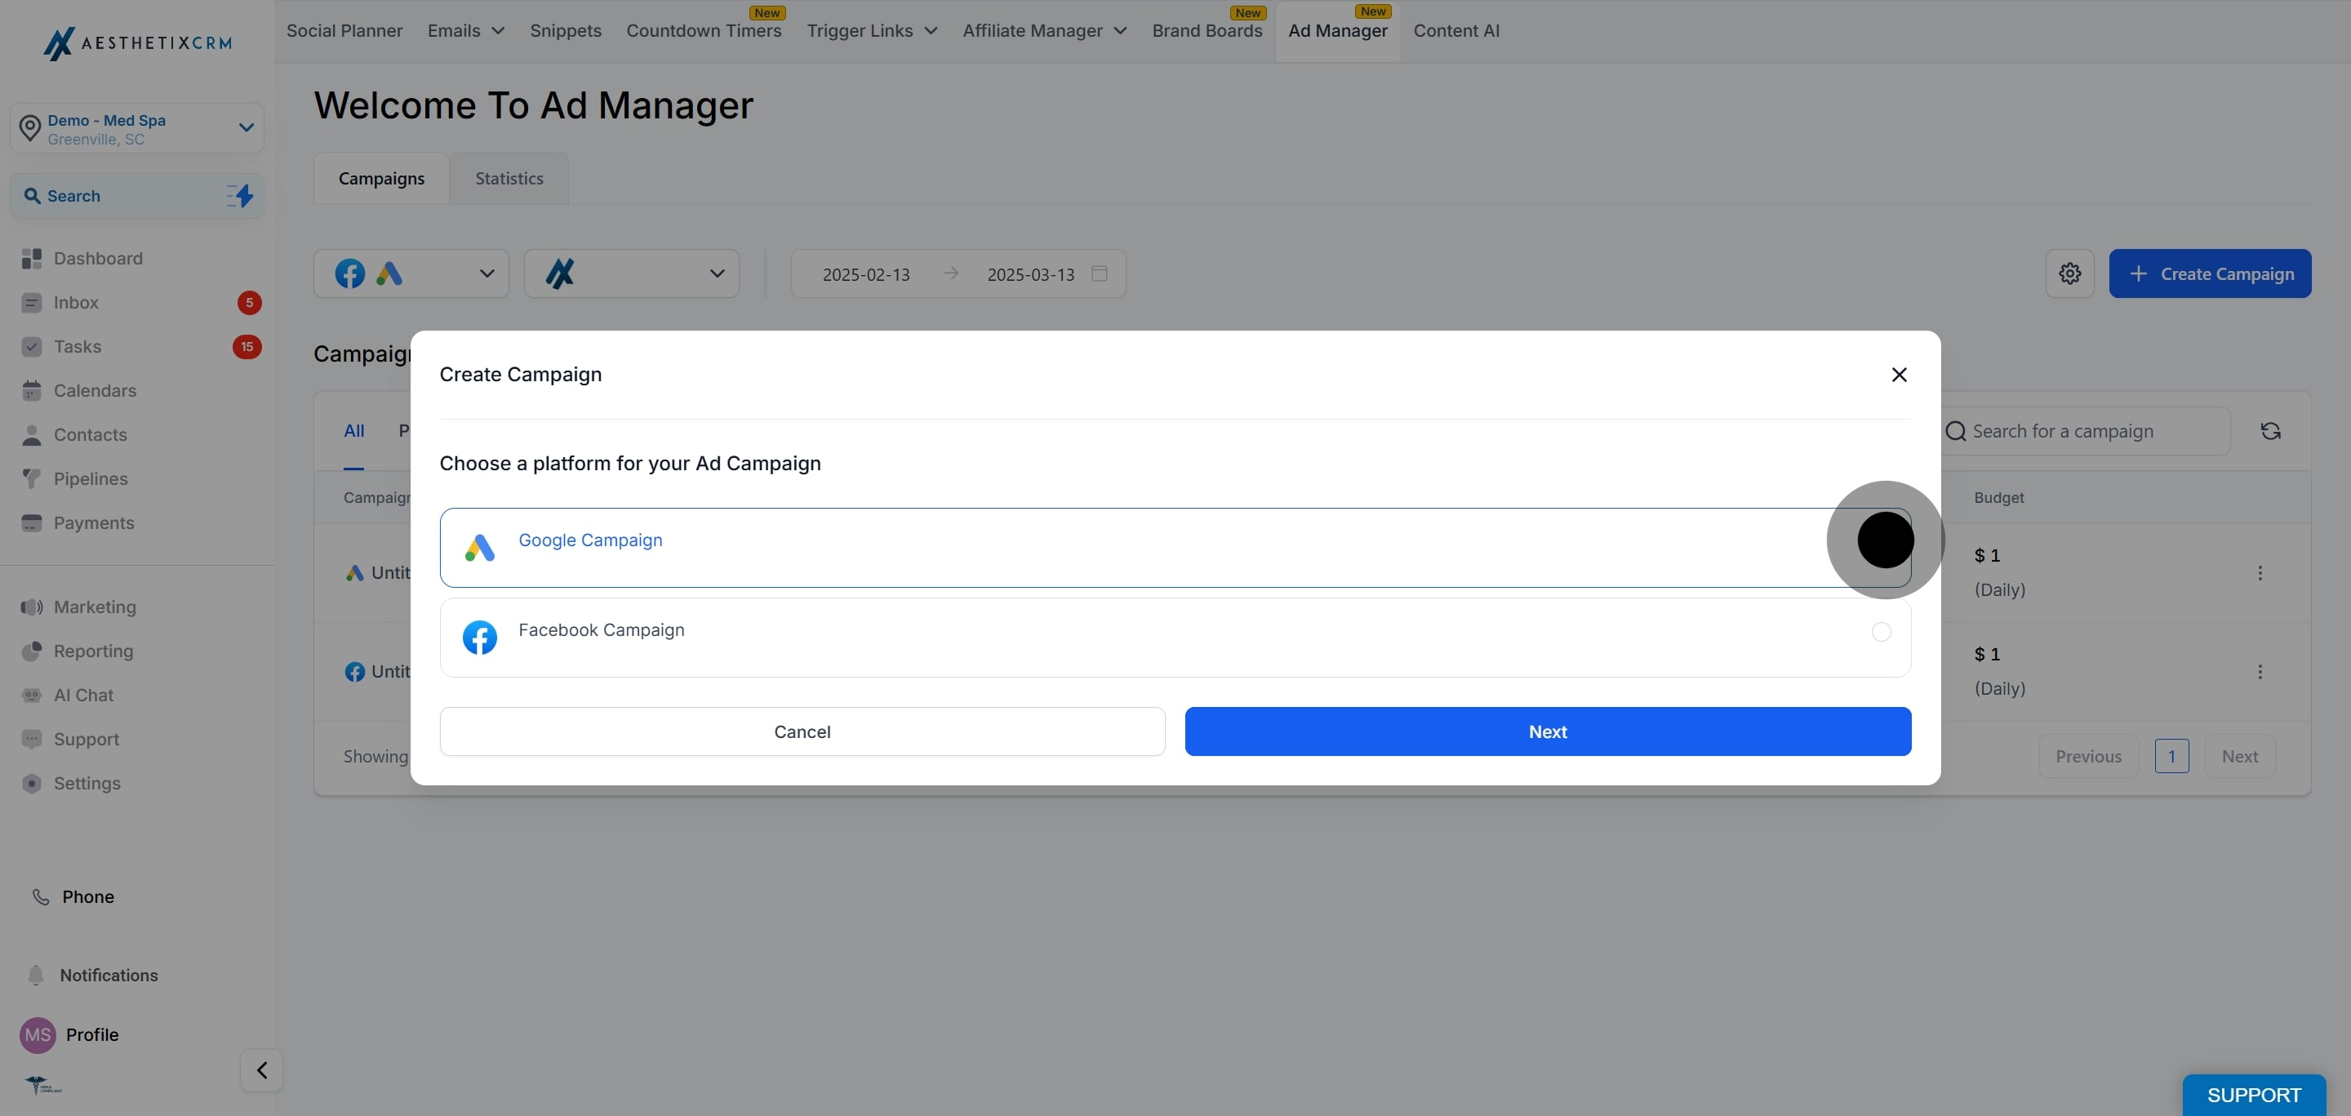
Task: Click the Previous pagination button
Action: 2088,755
